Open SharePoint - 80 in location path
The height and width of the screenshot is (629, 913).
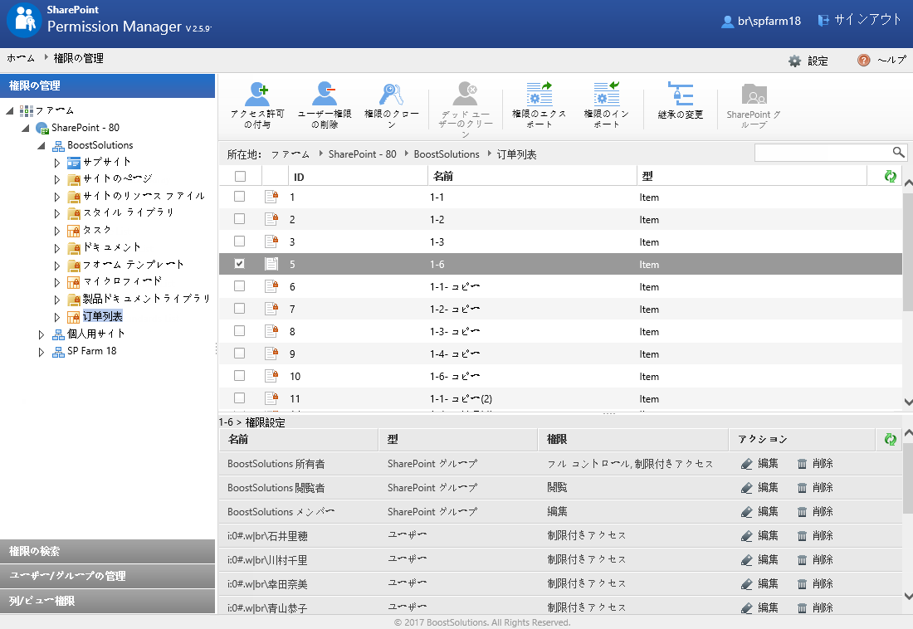pyautogui.click(x=362, y=154)
